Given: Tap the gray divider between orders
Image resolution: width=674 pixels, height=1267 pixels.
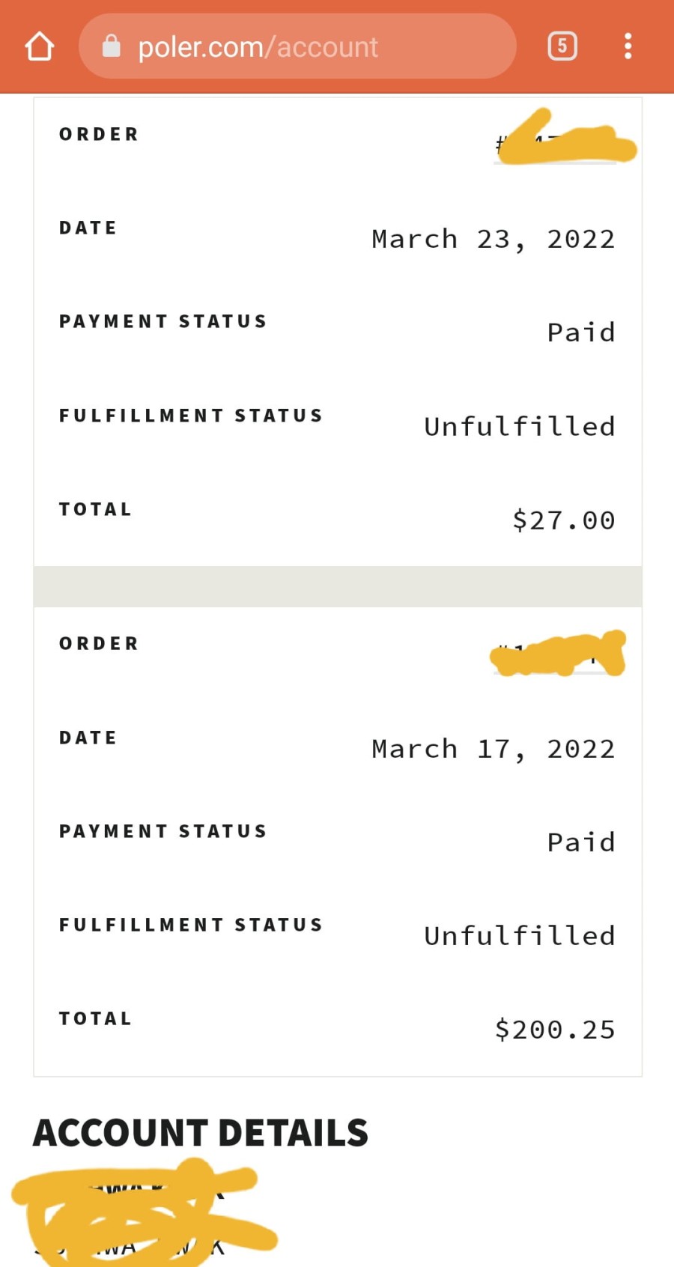Looking at the screenshot, I should pyautogui.click(x=338, y=586).
